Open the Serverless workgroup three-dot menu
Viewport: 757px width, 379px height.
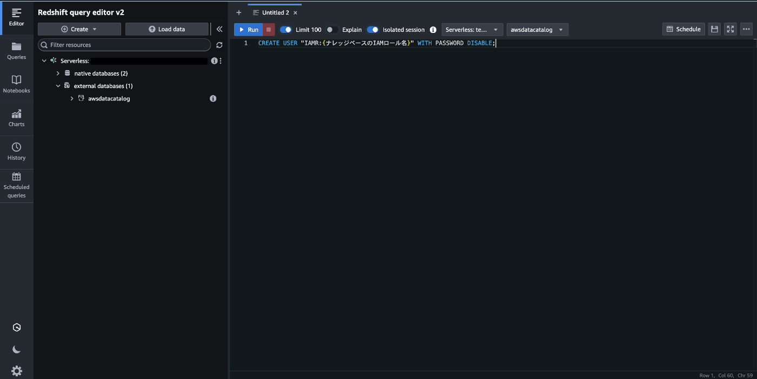coord(221,61)
